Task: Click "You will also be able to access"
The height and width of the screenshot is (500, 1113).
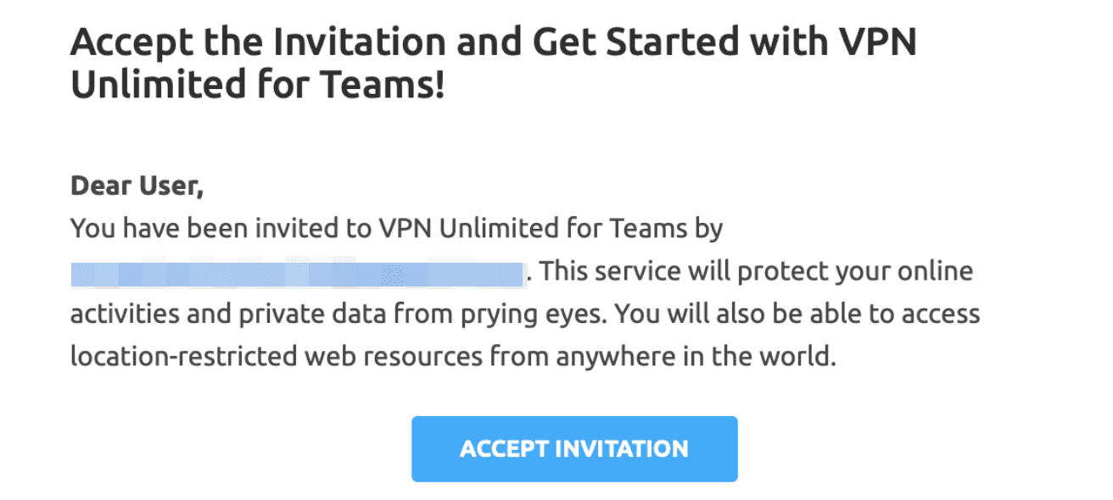Action: (798, 314)
